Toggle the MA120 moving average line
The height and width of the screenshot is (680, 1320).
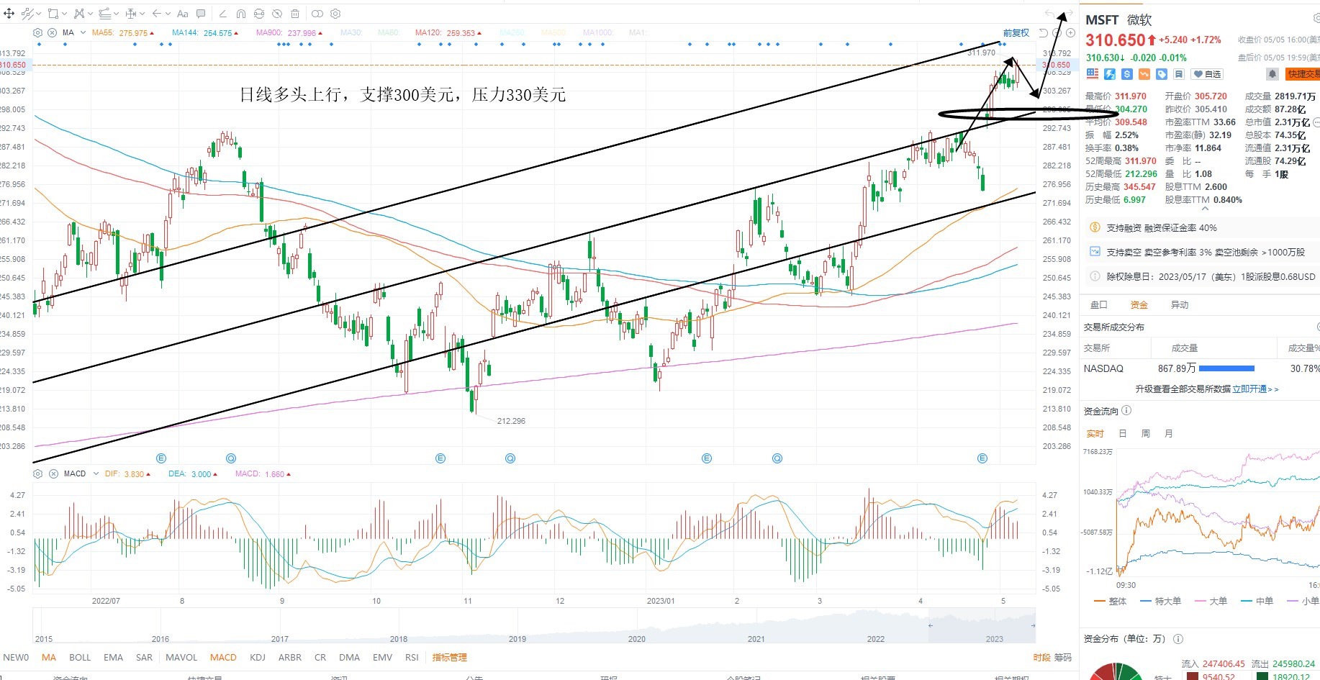448,33
